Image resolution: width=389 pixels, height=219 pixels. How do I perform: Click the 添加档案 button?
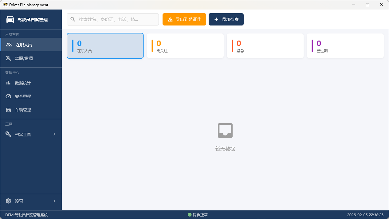tap(226, 19)
